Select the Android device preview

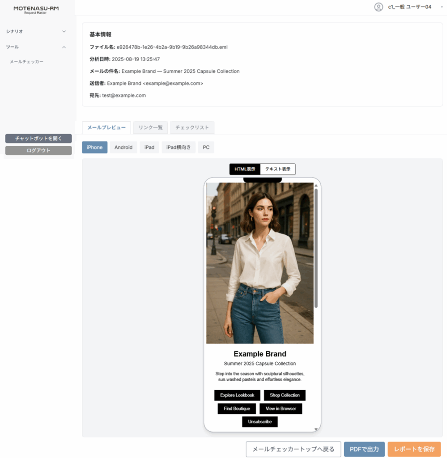tap(123, 147)
